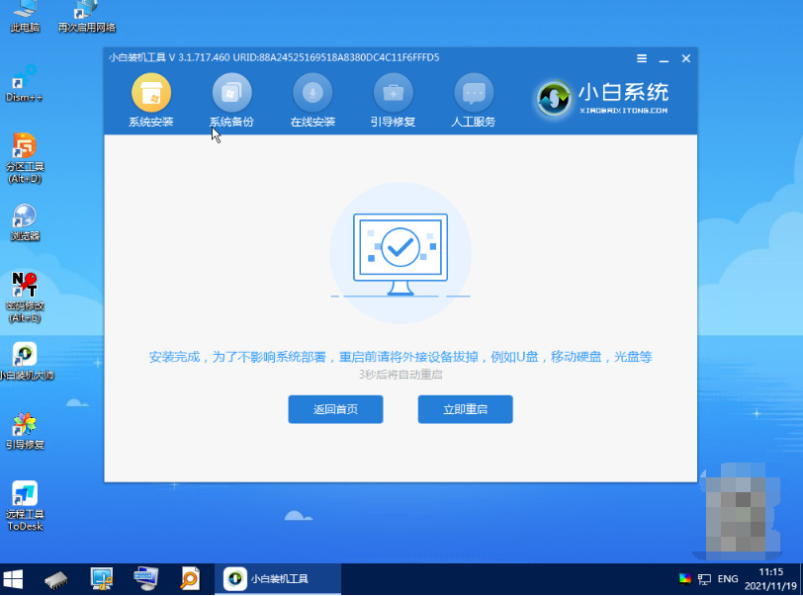This screenshot has height=596, width=803.
Task: Open the 引导修复 toolbar icon
Action: 394,93
